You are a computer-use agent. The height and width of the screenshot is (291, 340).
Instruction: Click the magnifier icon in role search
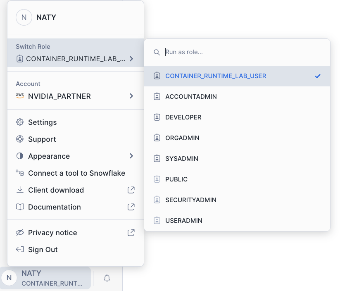click(157, 52)
